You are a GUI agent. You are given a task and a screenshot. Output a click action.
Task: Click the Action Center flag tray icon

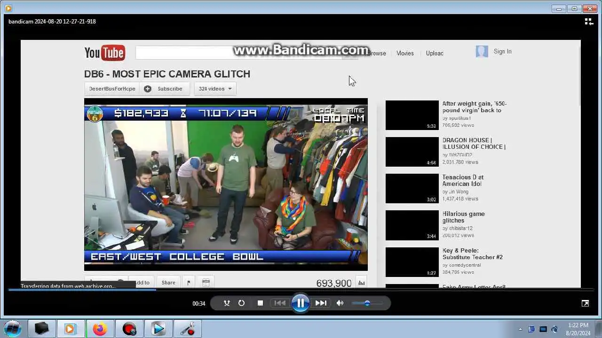coord(531,329)
